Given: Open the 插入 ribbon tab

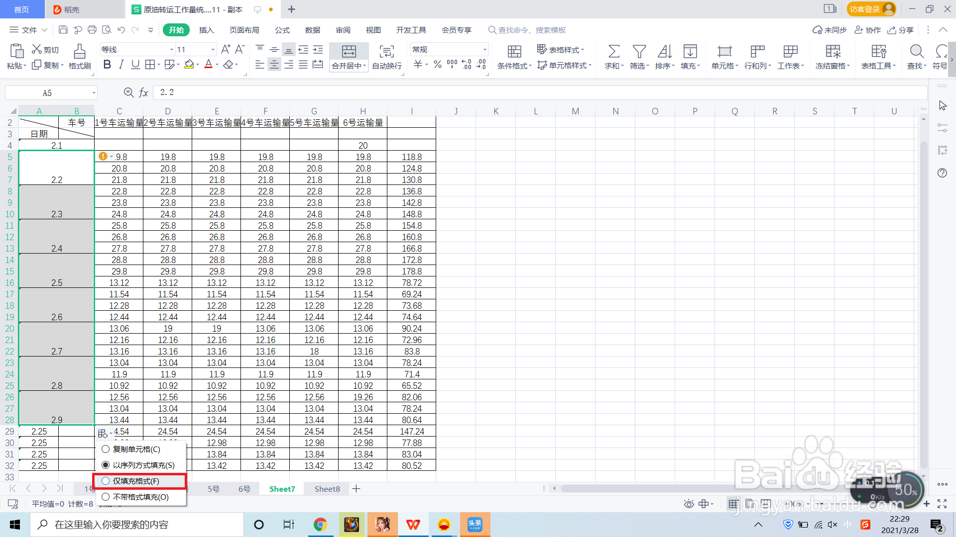Looking at the screenshot, I should [x=206, y=30].
